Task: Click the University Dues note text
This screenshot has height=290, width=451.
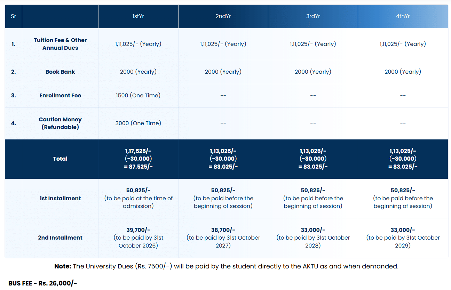Action: point(226,266)
